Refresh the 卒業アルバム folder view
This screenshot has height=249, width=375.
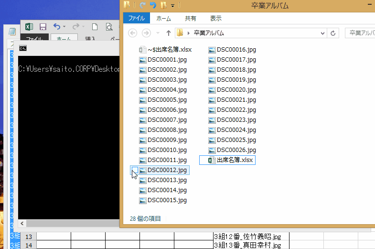click(333, 33)
